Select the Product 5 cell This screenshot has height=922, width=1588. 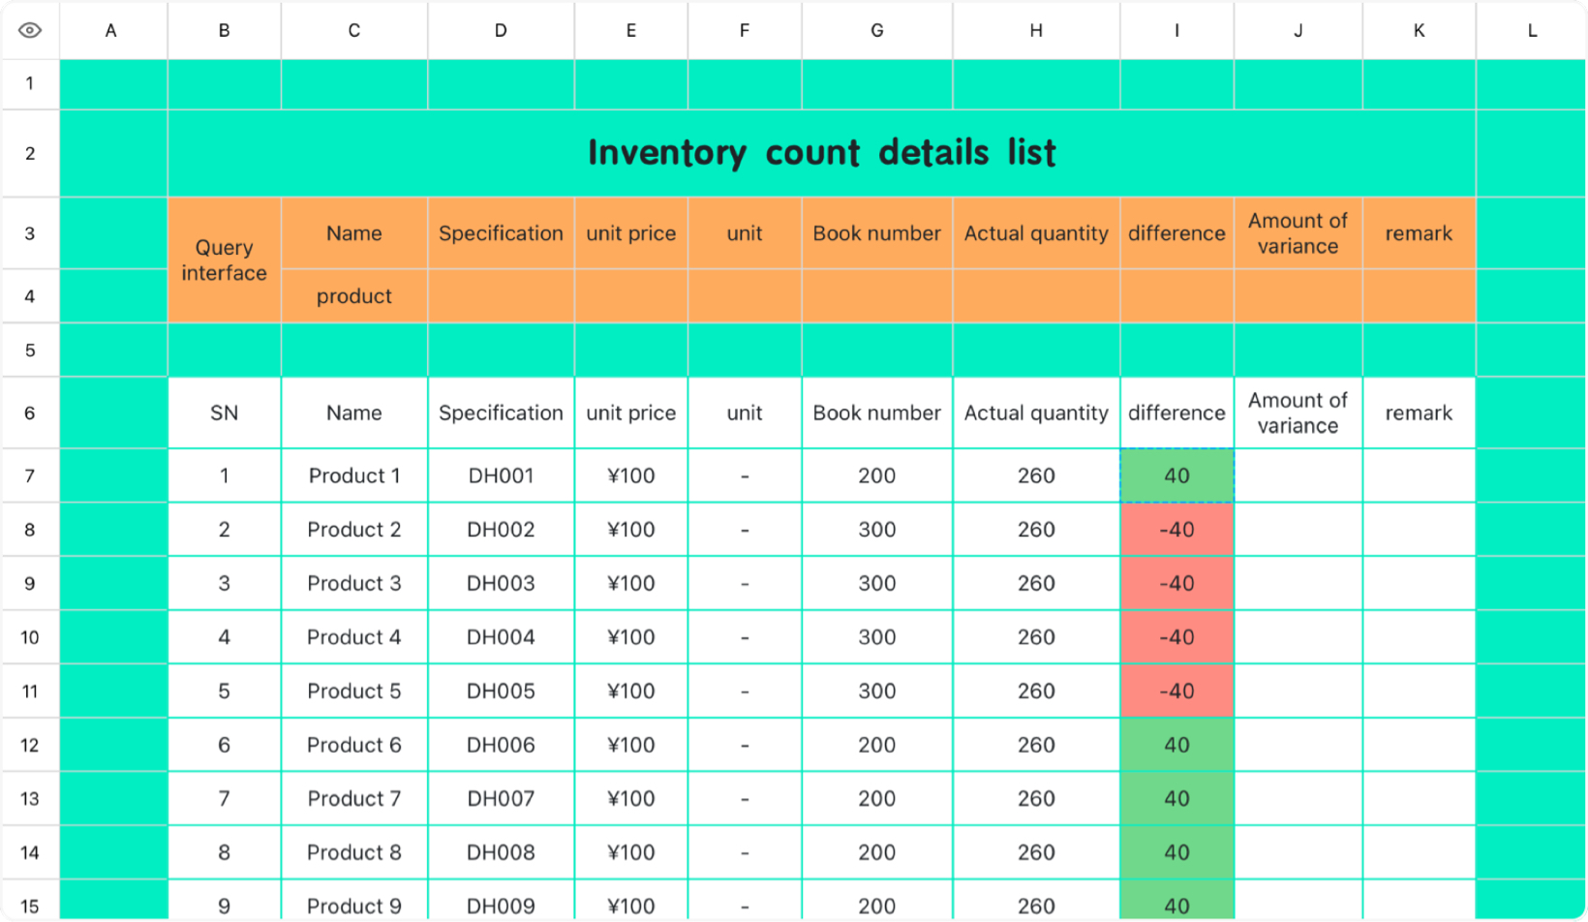tap(354, 691)
